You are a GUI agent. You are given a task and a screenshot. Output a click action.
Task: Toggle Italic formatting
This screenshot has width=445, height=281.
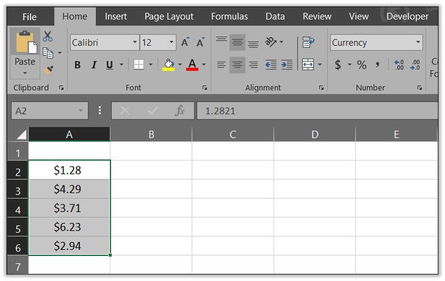point(93,65)
